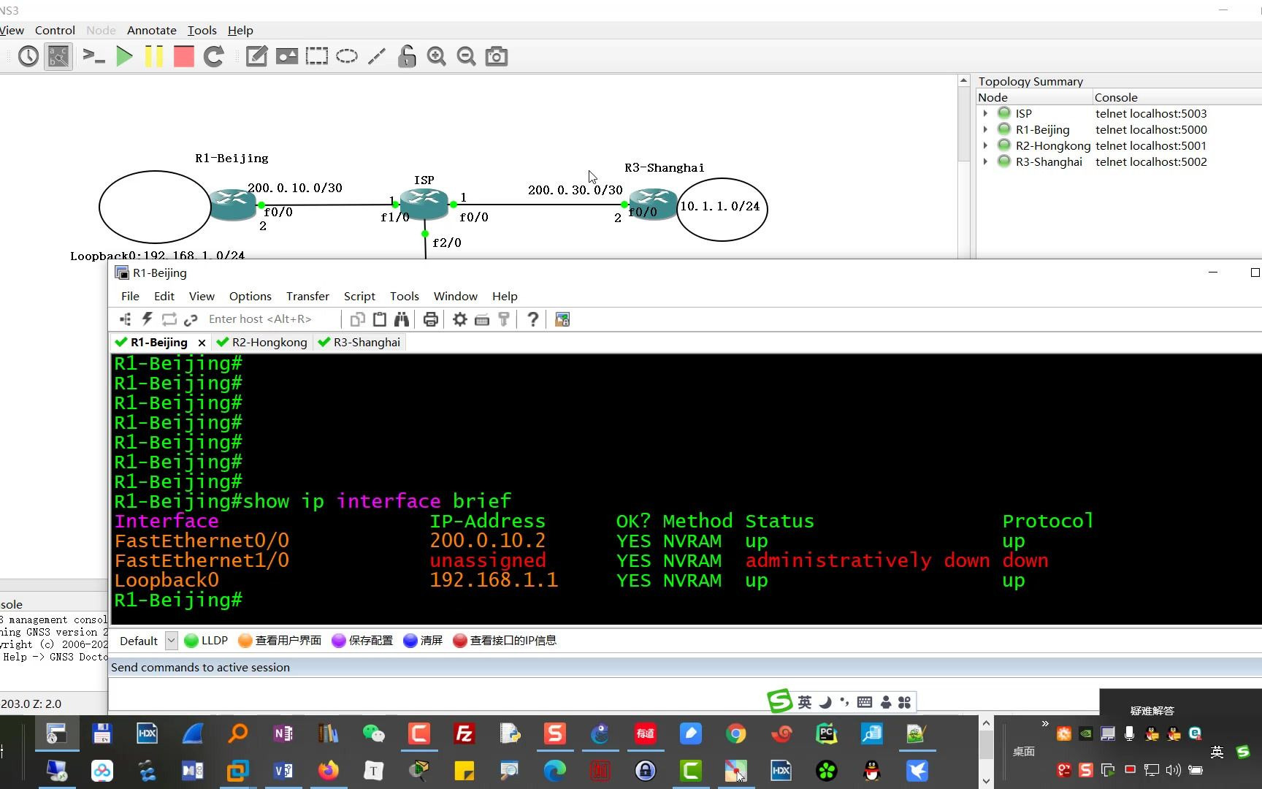The image size is (1262, 789).
Task: Click the LLDP button bar button
Action: click(x=207, y=641)
